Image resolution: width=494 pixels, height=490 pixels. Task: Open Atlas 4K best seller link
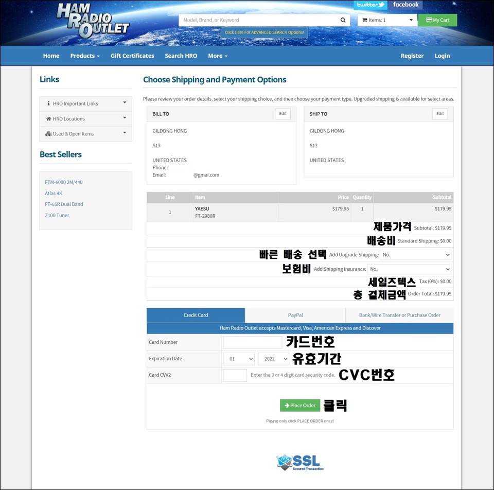[x=54, y=193]
